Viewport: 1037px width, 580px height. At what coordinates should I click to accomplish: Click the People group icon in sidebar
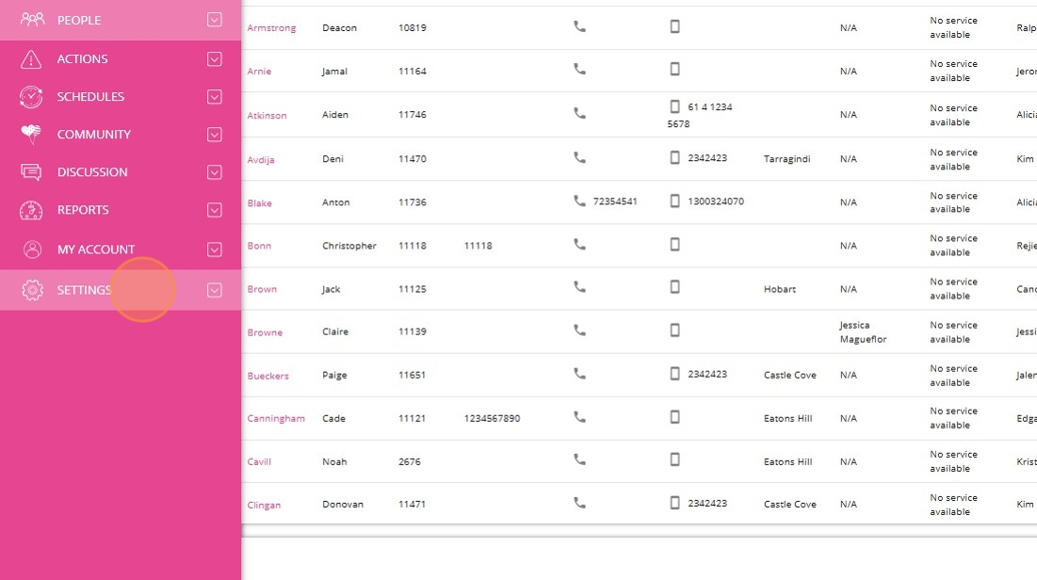32,20
